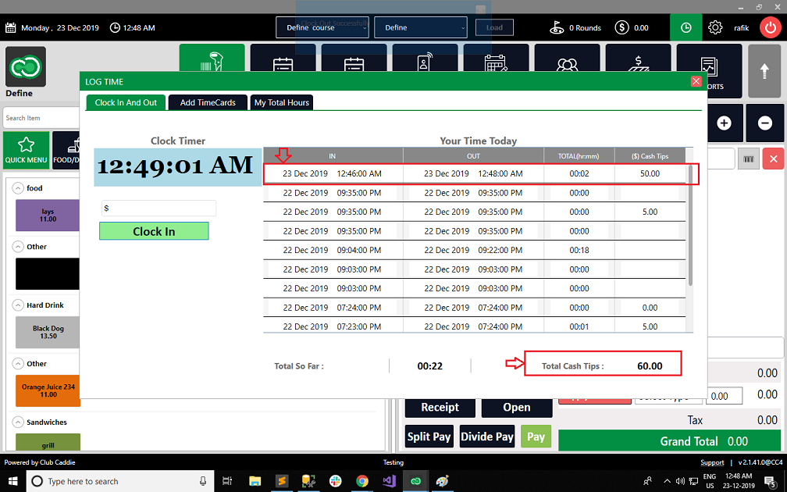This screenshot has height=492, width=787.
Task: Collapse the Other category above Orange Juice
Action: [x=18, y=363]
